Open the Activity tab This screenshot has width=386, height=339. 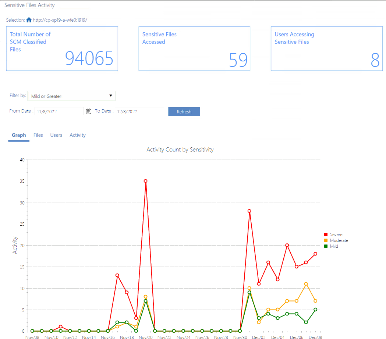(x=77, y=135)
